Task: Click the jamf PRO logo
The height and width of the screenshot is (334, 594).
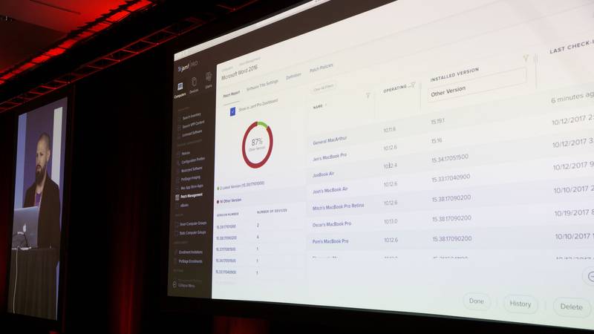Action: (188, 67)
